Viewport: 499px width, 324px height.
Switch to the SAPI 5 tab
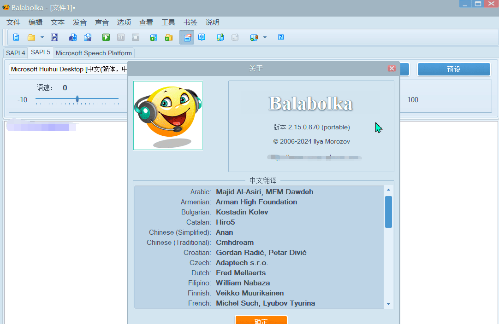coord(41,52)
